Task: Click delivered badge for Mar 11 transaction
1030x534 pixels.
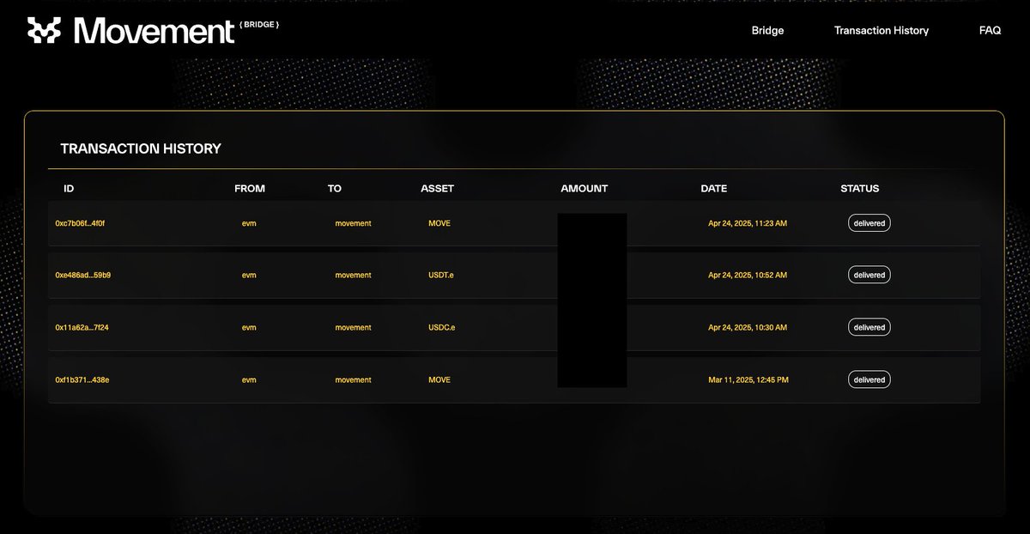Action: point(869,379)
